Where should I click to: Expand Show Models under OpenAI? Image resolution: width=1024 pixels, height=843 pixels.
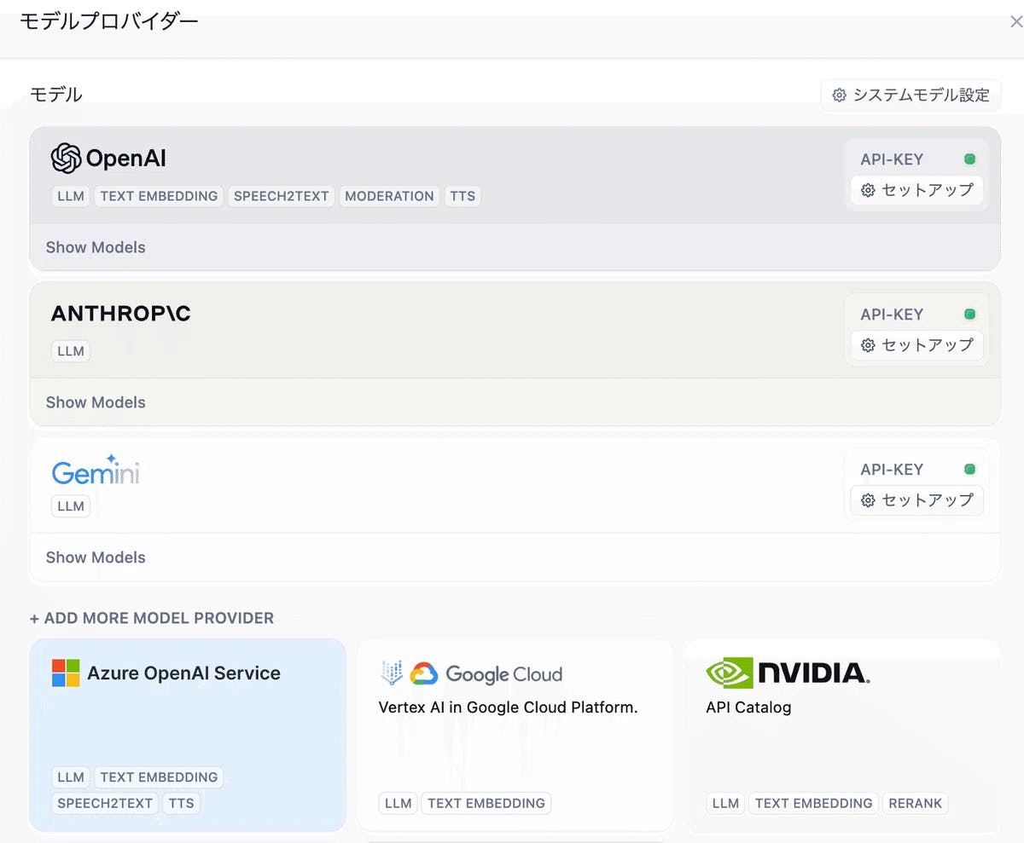pos(96,247)
